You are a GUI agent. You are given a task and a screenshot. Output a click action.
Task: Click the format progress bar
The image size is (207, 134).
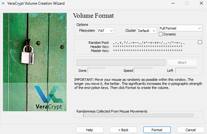pyautogui.click(x=121, y=62)
